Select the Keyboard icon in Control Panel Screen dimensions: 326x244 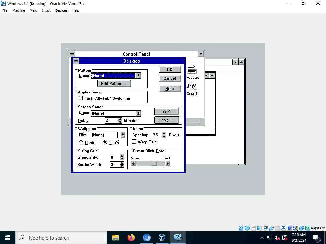click(192, 72)
